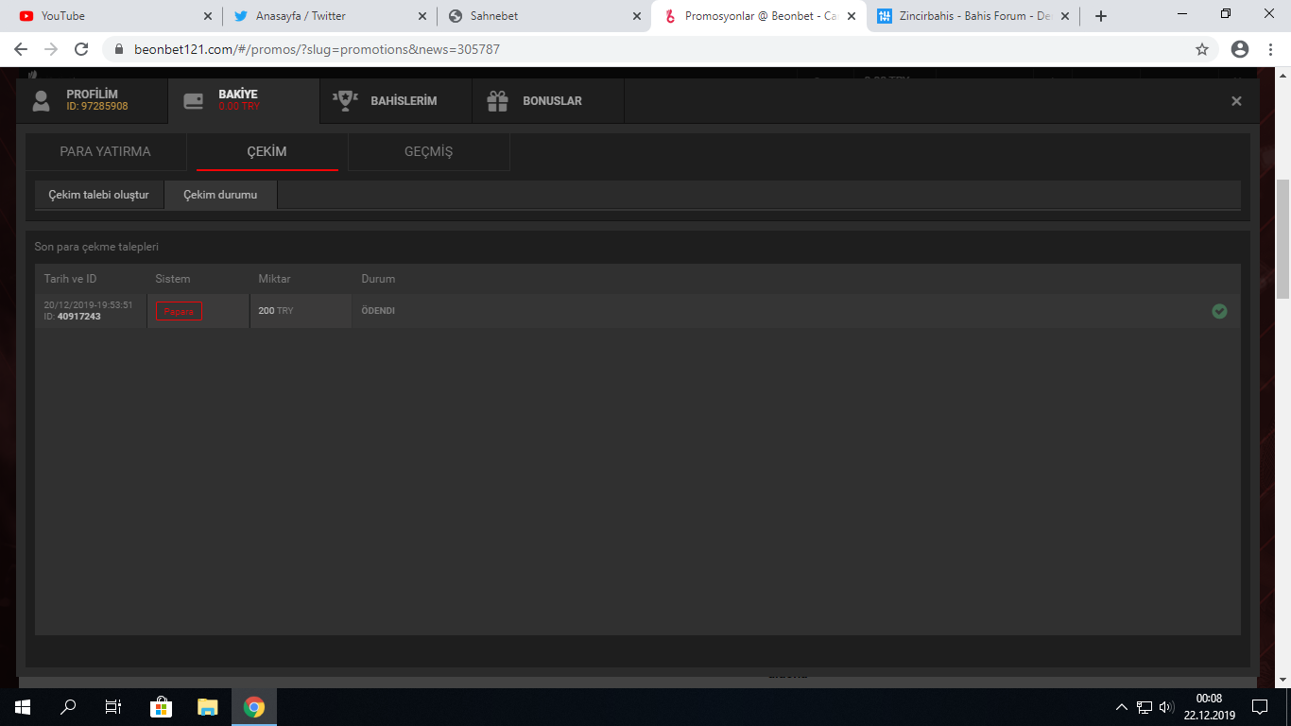Switch to Para Yatırma tab

(x=105, y=151)
